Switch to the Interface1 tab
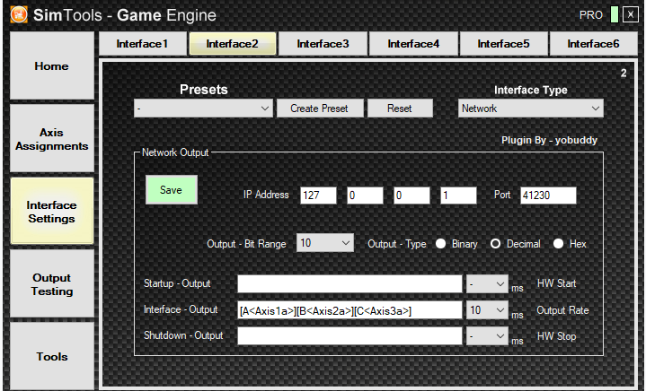This screenshot has height=391, width=646. tap(143, 44)
